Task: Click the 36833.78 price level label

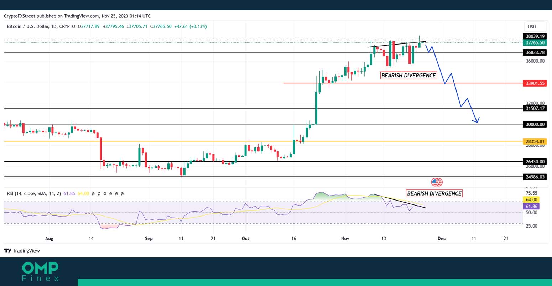Action: click(535, 52)
